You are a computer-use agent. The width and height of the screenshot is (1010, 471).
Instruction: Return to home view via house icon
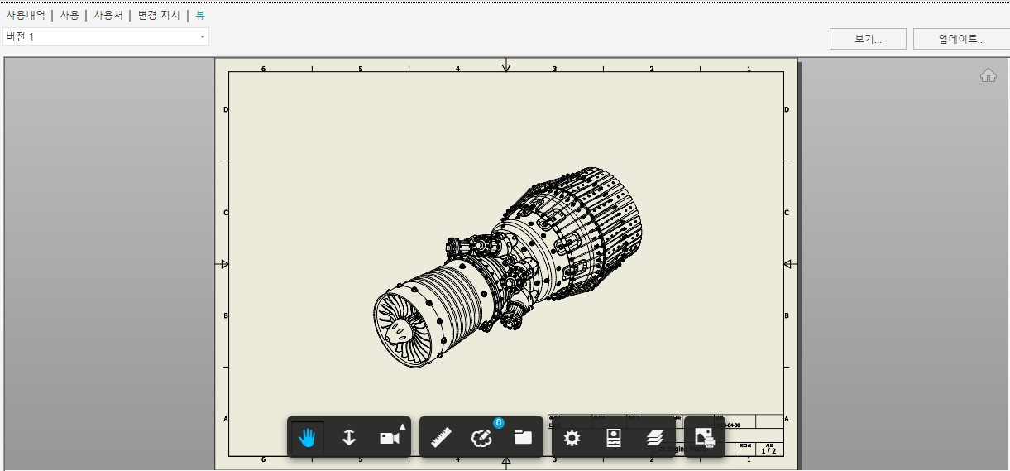[988, 76]
